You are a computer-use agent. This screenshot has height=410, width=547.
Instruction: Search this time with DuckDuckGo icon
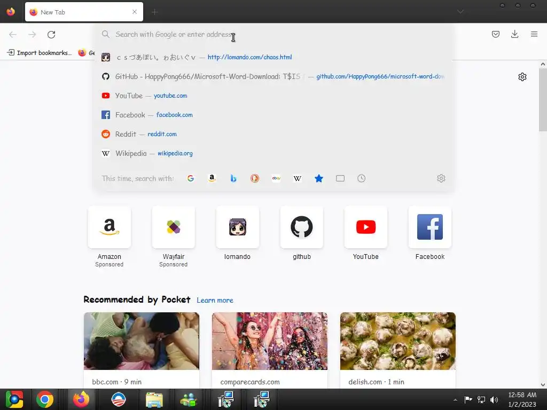(x=255, y=178)
